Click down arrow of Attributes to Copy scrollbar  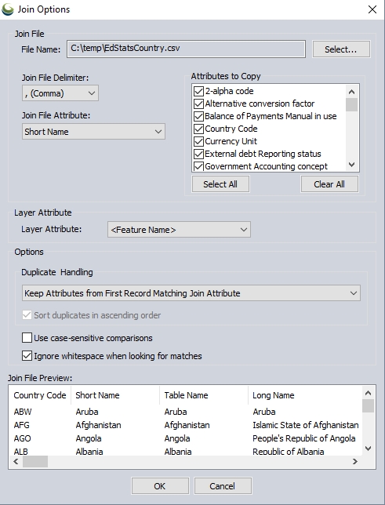pyautogui.click(x=352, y=165)
